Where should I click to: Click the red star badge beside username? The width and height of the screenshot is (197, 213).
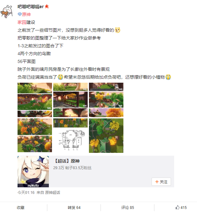(47, 6)
